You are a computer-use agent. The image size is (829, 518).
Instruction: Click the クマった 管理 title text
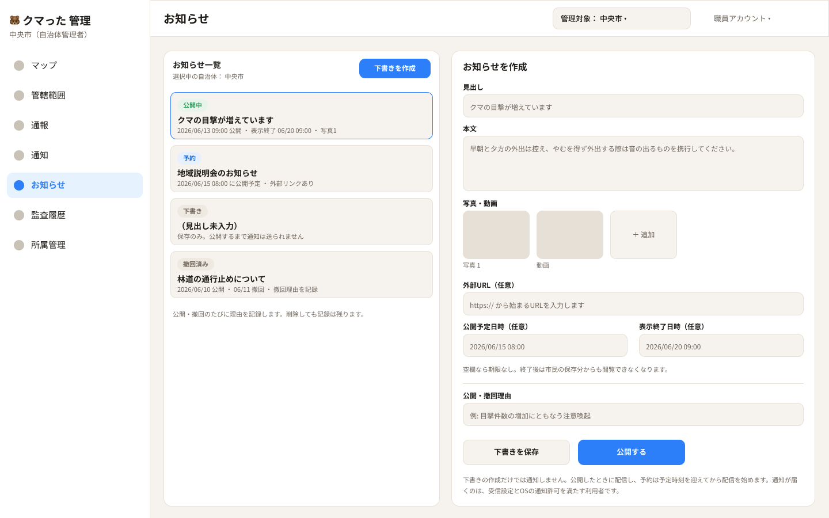56,21
